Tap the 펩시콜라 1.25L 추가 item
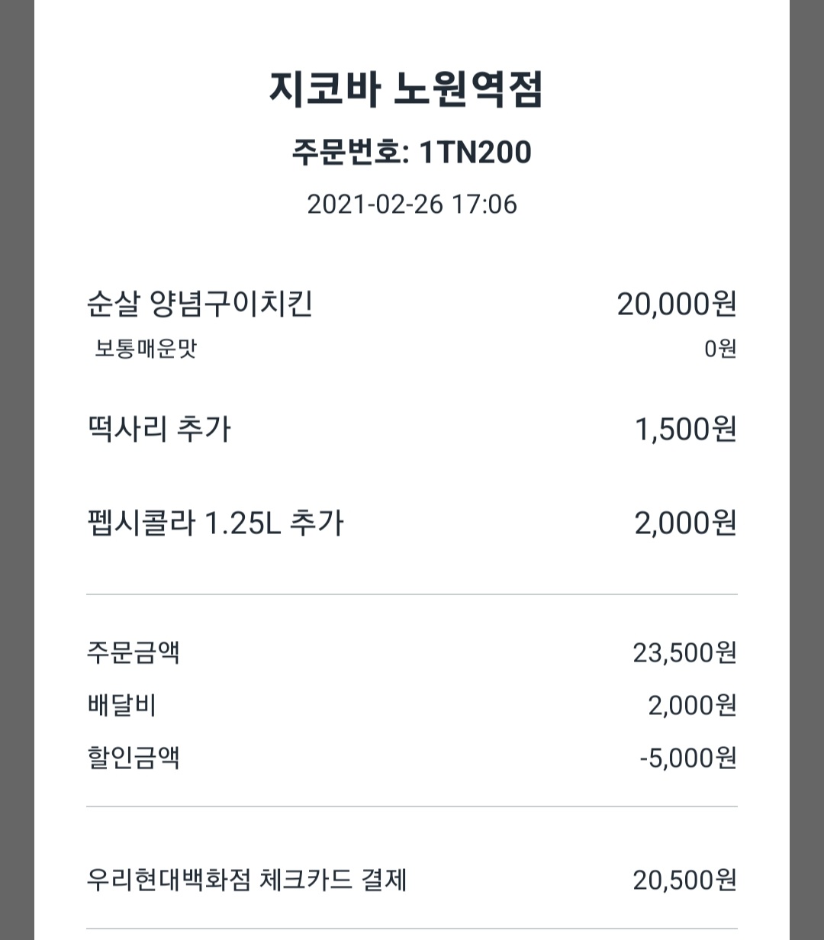824x940 pixels. pos(215,524)
